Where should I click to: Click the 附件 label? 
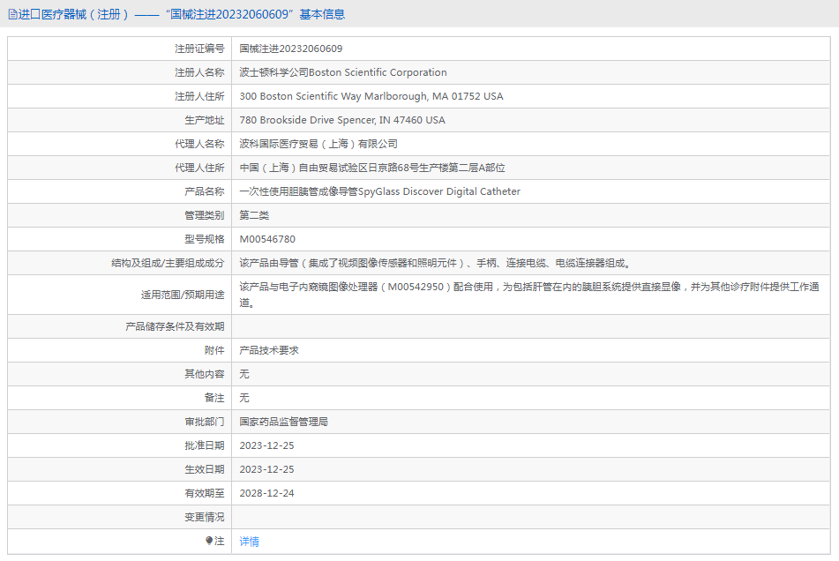pyautogui.click(x=214, y=350)
